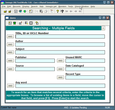This screenshot has height=110, width=115.
Task: Click the eye icon in main toolbar
Action: coord(20,11)
